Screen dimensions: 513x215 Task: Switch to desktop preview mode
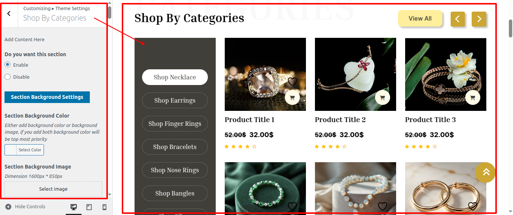click(x=74, y=207)
